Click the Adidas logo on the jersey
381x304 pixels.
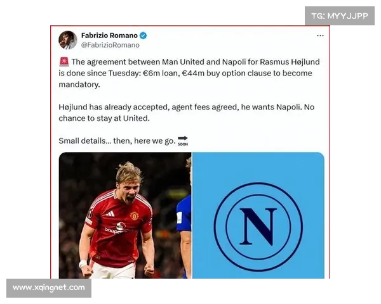coord(110,213)
